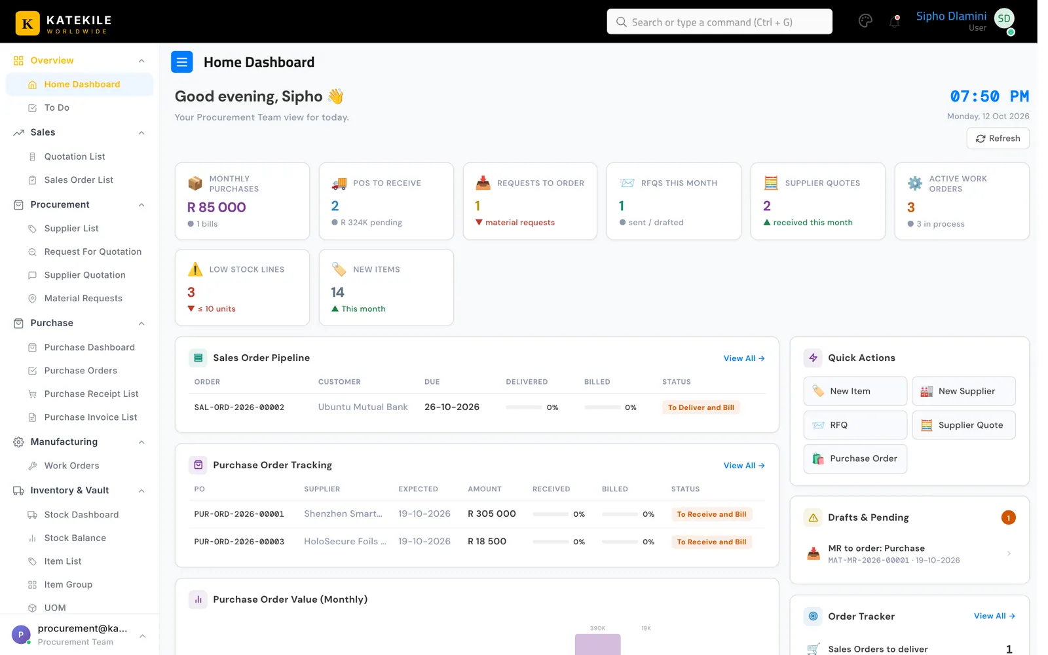Click the PUR-ORD-2026-00003 order number
The width and height of the screenshot is (1048, 655).
[x=239, y=542]
